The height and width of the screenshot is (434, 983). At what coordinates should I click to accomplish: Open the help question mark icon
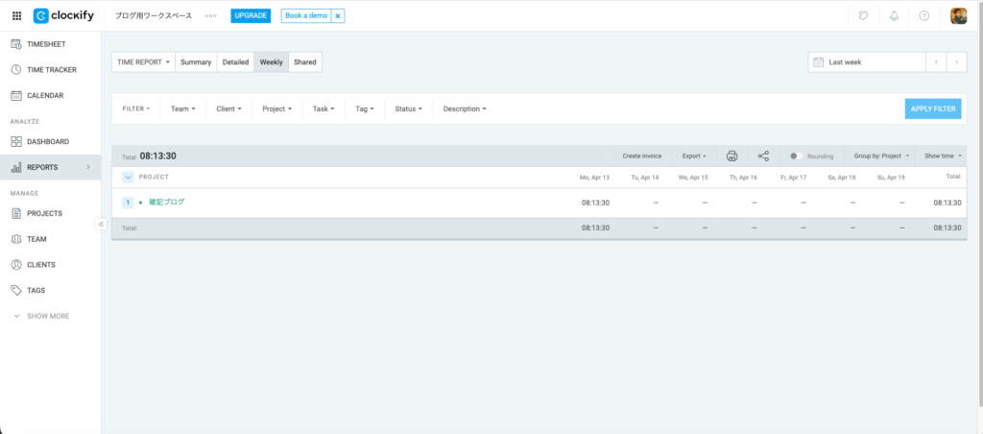[923, 16]
